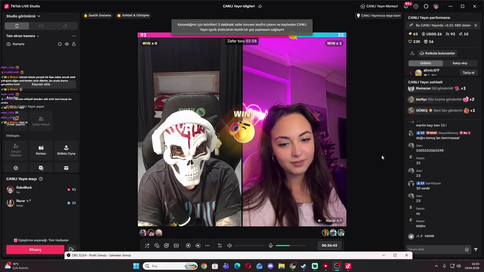
Task: Select BakeMask in the match list
Action: pyautogui.click(x=41, y=189)
